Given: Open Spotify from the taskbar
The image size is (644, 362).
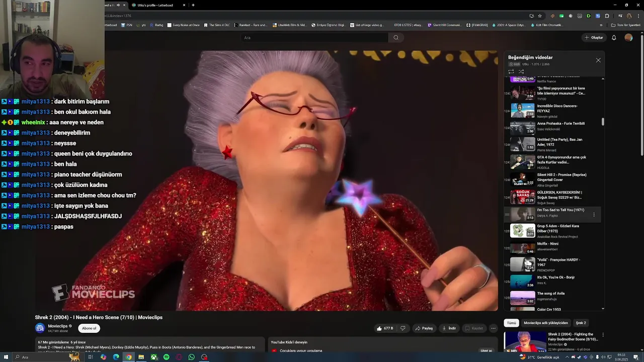Looking at the screenshot, I should click(167, 357).
